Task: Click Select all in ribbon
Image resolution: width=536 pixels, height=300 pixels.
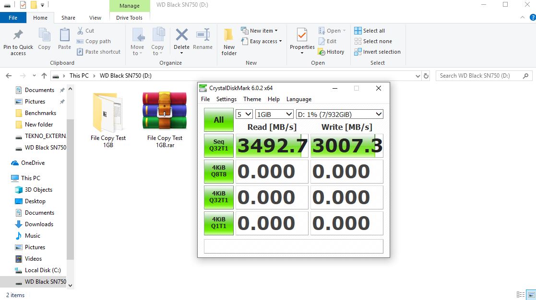Action: pos(369,31)
